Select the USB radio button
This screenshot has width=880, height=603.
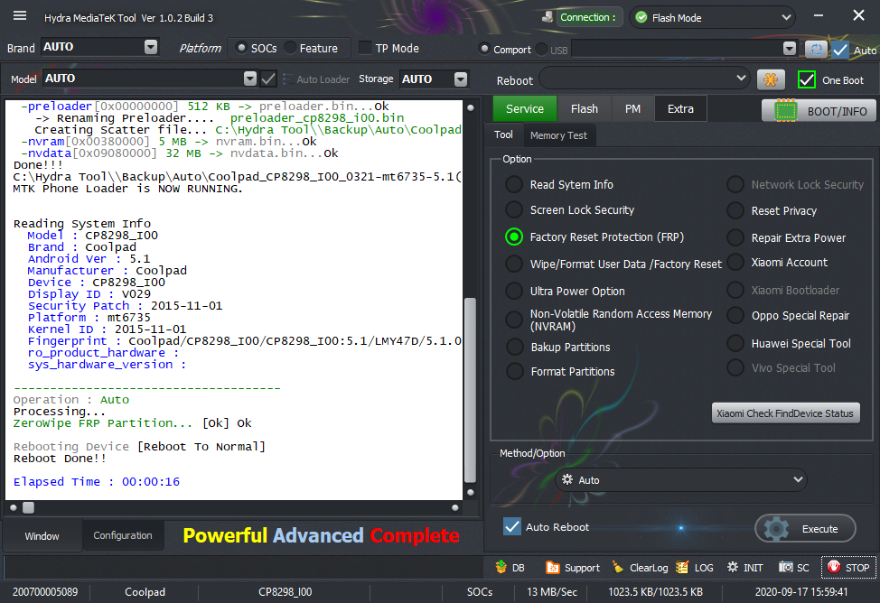point(541,50)
